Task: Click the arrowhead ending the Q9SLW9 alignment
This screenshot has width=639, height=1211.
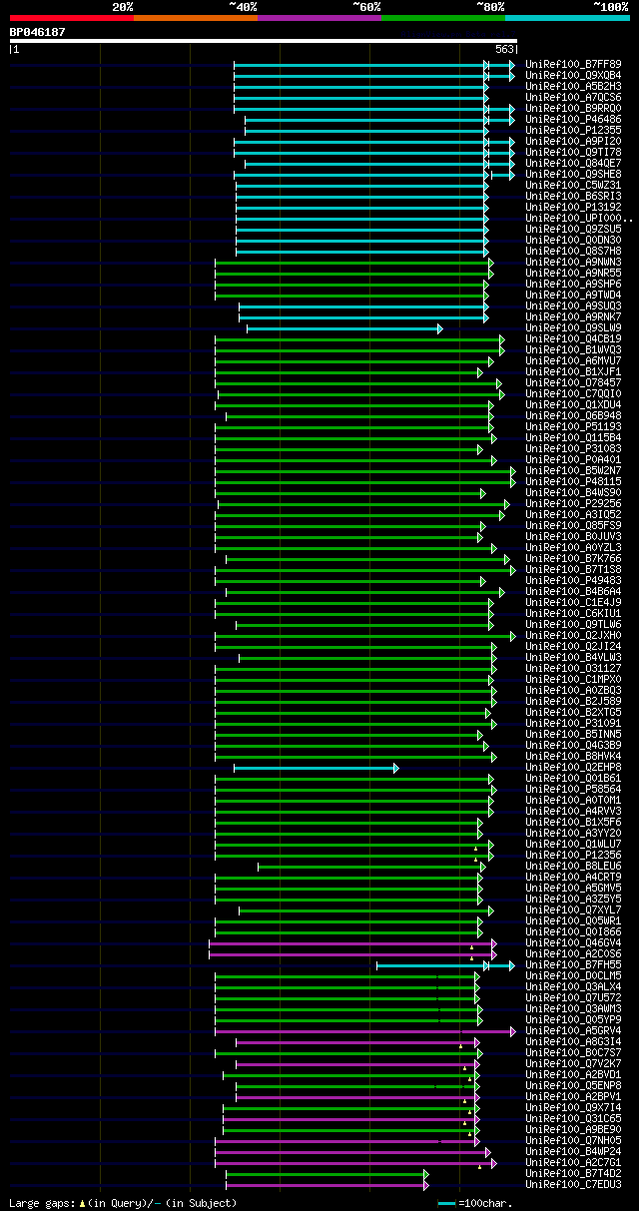Action: (439, 327)
